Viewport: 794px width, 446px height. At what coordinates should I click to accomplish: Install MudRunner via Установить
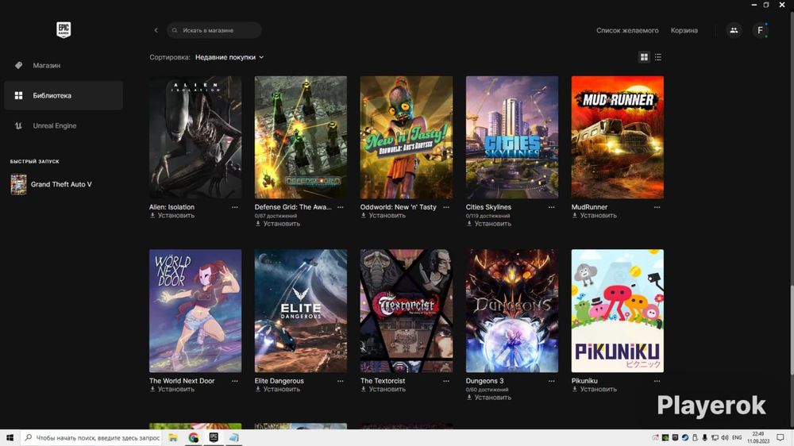coord(595,216)
